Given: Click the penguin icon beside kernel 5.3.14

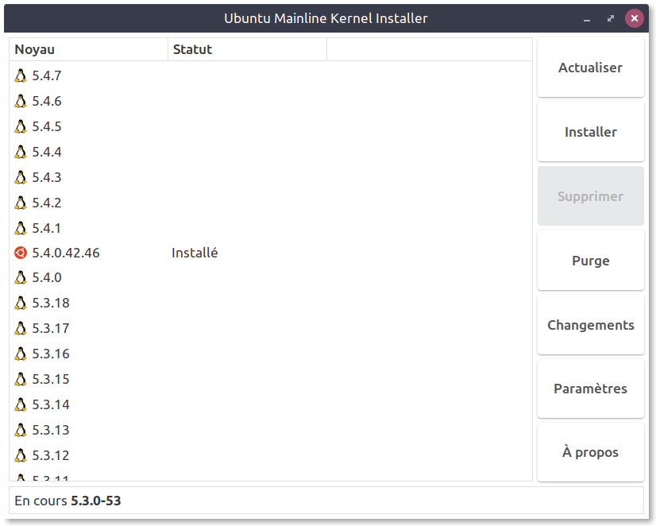Looking at the screenshot, I should tap(21, 405).
